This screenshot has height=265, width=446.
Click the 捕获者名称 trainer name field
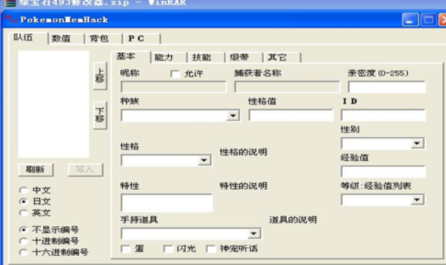click(x=287, y=87)
